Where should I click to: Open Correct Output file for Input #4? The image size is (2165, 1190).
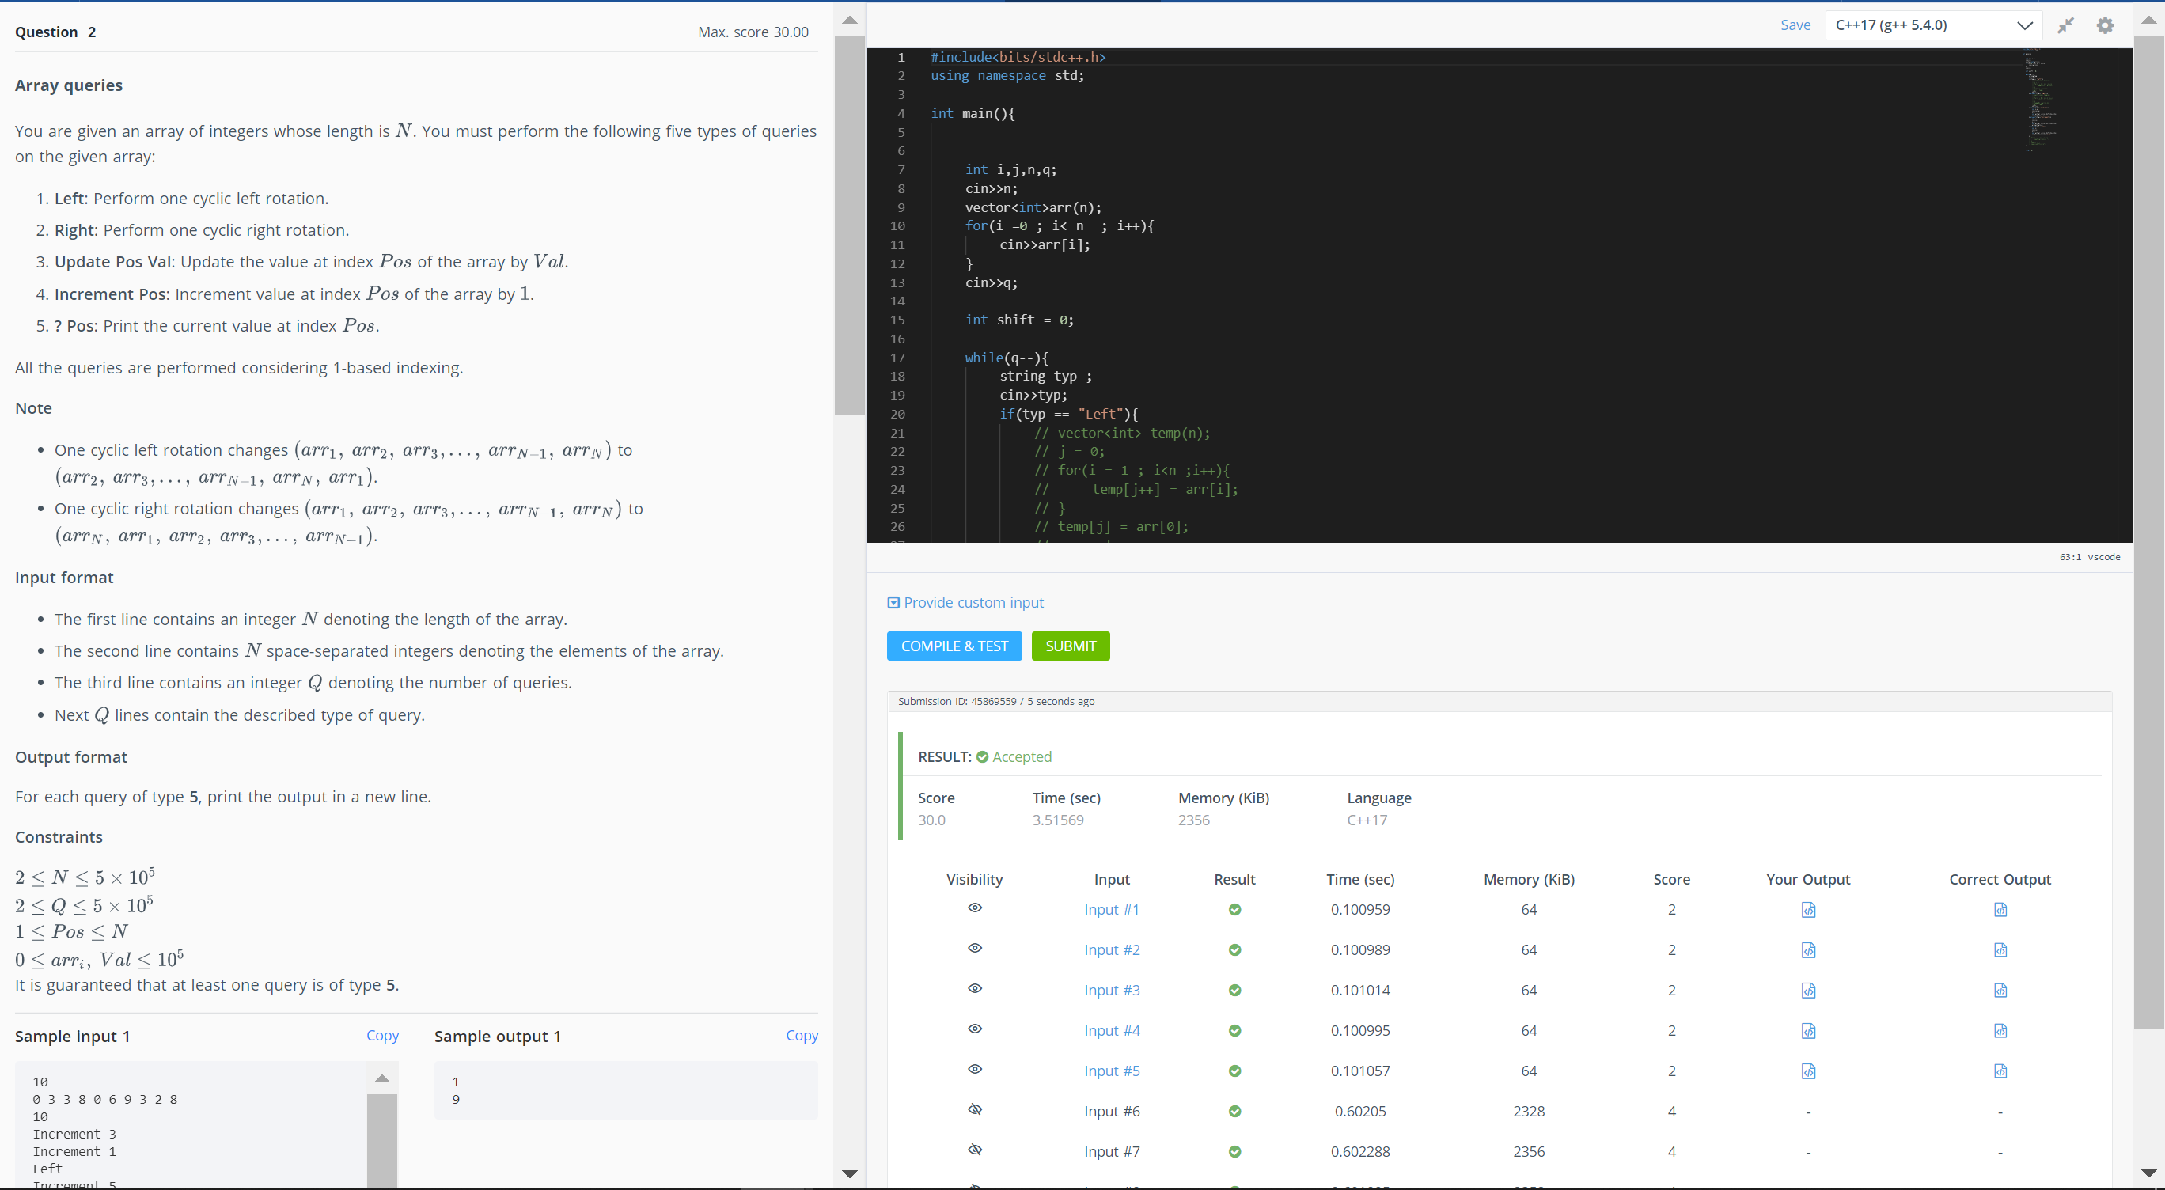coord(2000,1030)
